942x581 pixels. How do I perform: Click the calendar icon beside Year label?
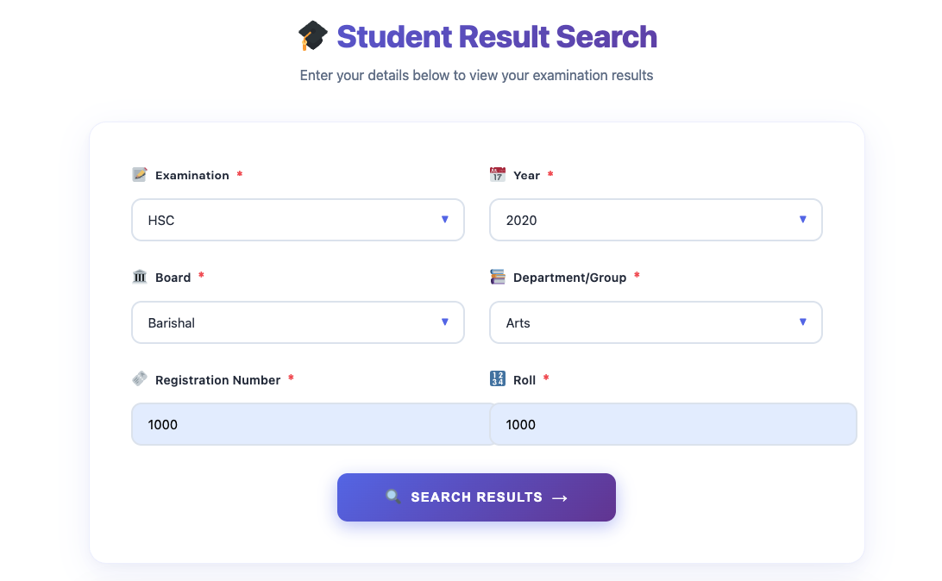(497, 174)
